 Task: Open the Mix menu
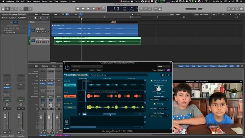pyautogui.click(x=51, y=1)
